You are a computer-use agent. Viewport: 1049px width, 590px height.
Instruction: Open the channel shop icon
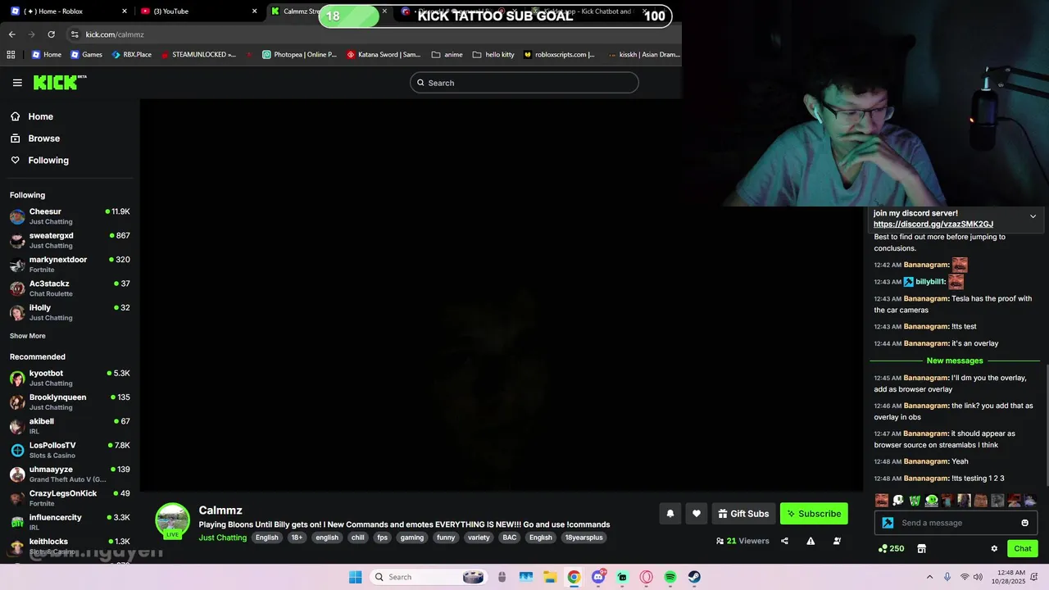[921, 548]
